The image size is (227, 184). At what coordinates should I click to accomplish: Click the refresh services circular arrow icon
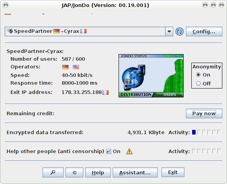pos(179,31)
